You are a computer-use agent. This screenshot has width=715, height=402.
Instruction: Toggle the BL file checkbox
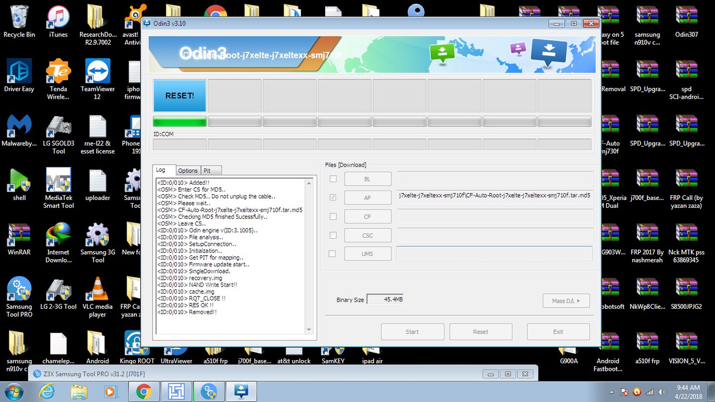[333, 179]
